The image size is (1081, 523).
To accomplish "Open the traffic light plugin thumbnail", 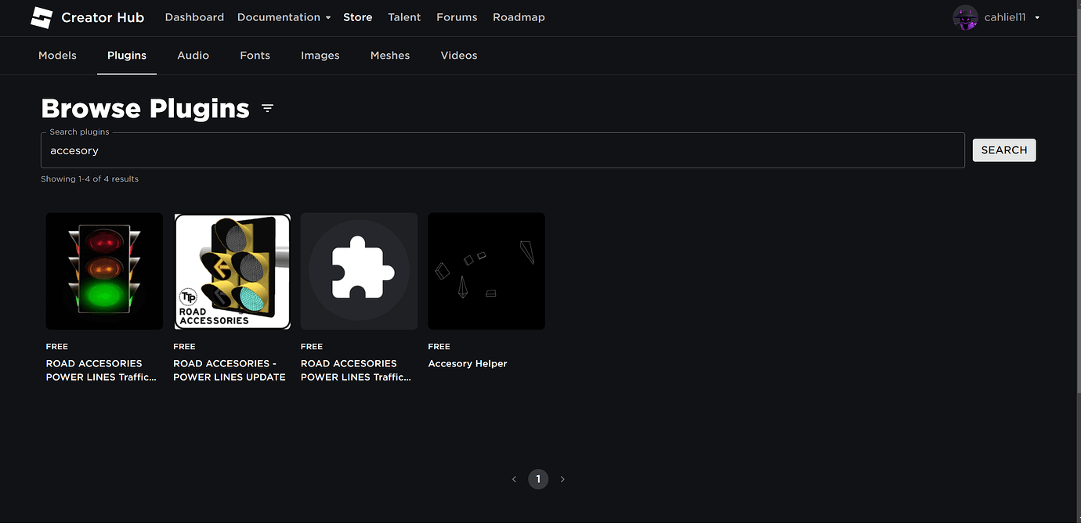I will pos(104,271).
